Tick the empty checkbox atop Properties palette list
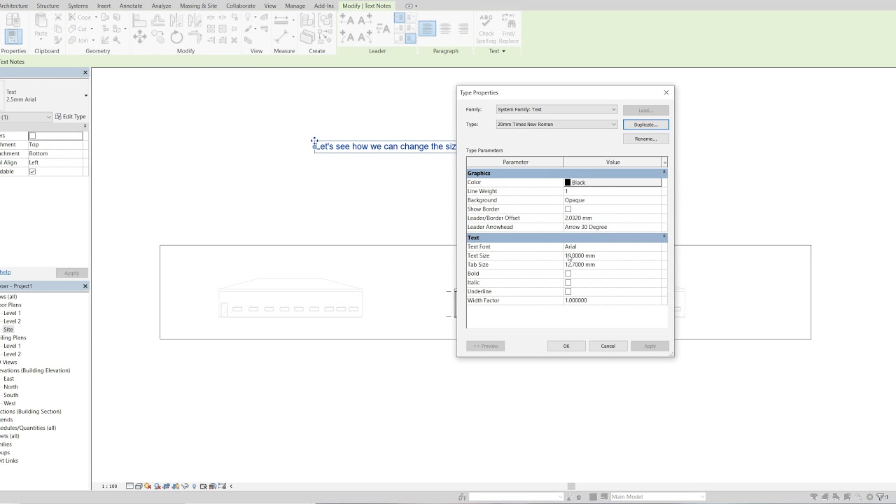Viewport: 896px width, 504px height. tap(32, 136)
